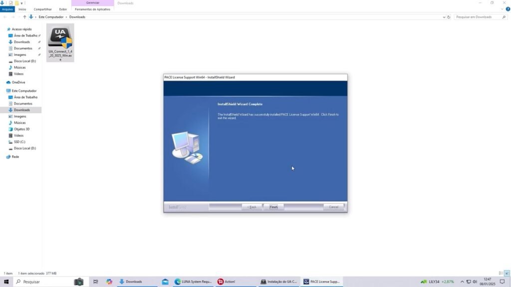Expand the address bar history dropdown

tap(444, 17)
